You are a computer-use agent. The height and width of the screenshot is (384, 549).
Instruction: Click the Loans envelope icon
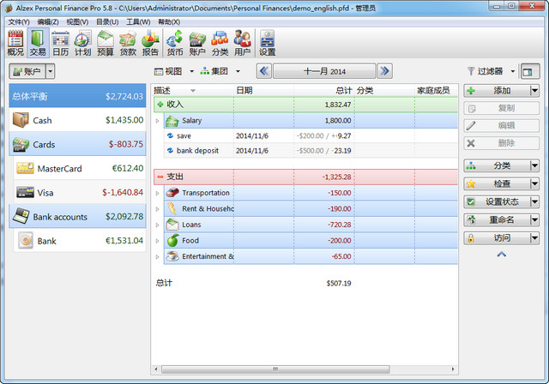(x=172, y=225)
